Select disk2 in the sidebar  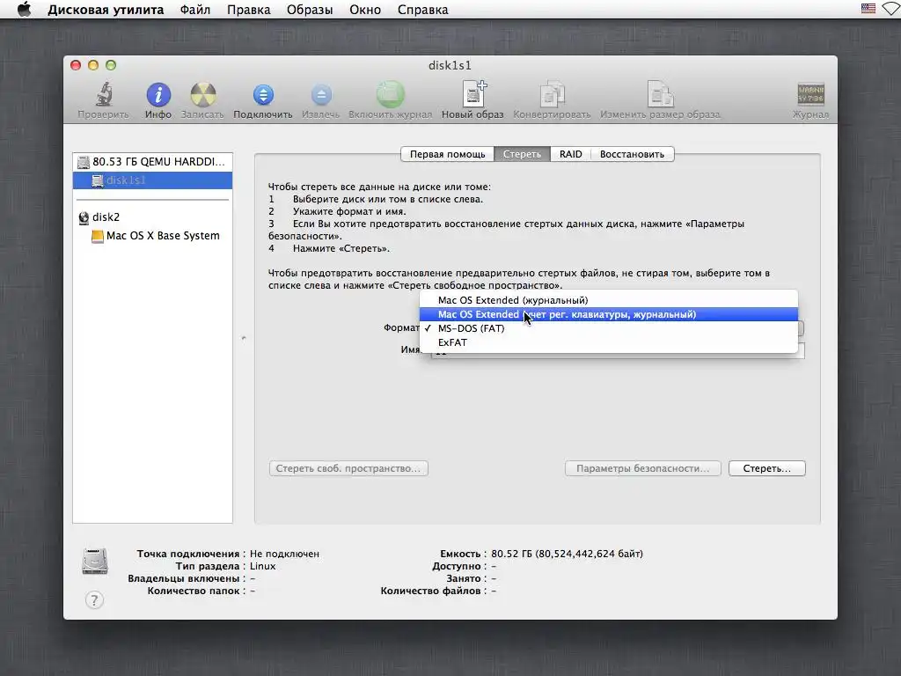coord(152,217)
